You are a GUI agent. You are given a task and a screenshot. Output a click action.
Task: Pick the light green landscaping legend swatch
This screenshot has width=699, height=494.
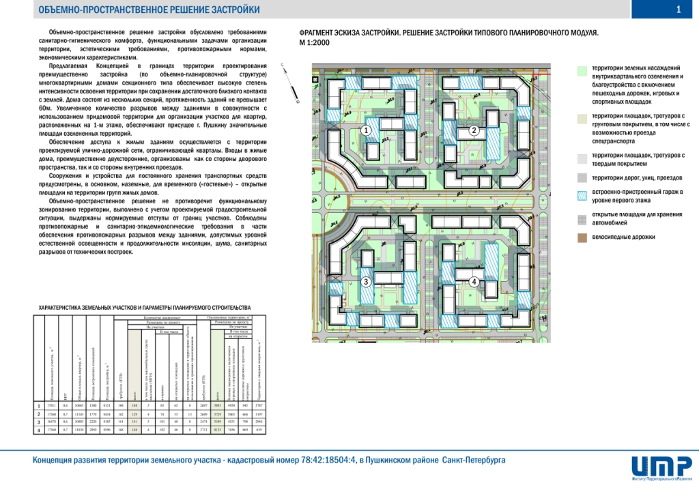(x=582, y=71)
